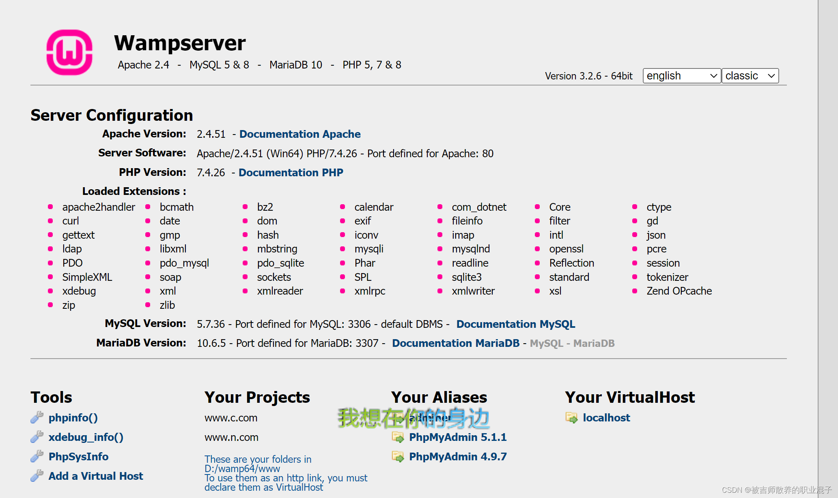Click mbstring extension entry
The width and height of the screenshot is (838, 498).
coord(277,249)
